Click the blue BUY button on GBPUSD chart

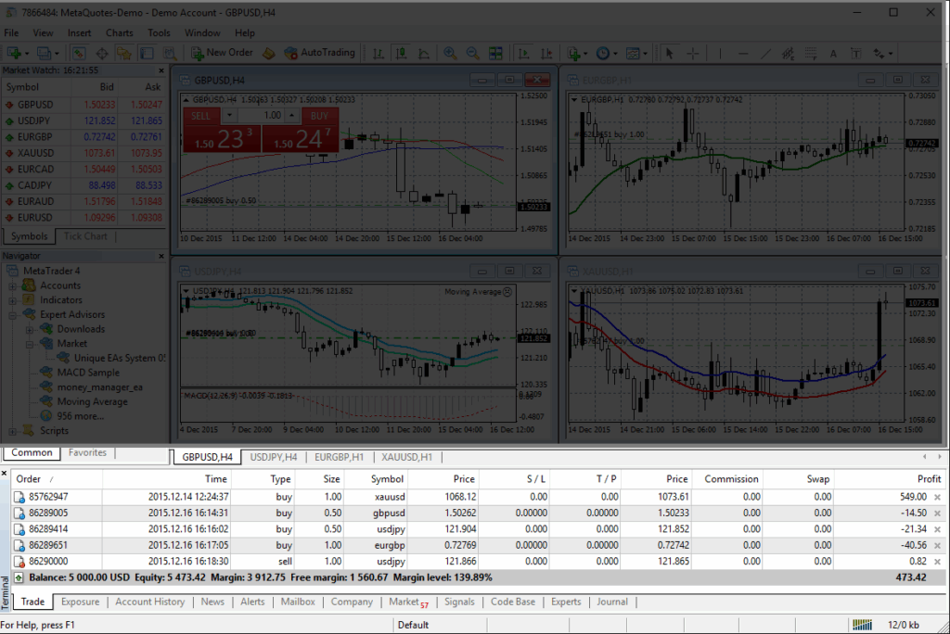point(319,116)
